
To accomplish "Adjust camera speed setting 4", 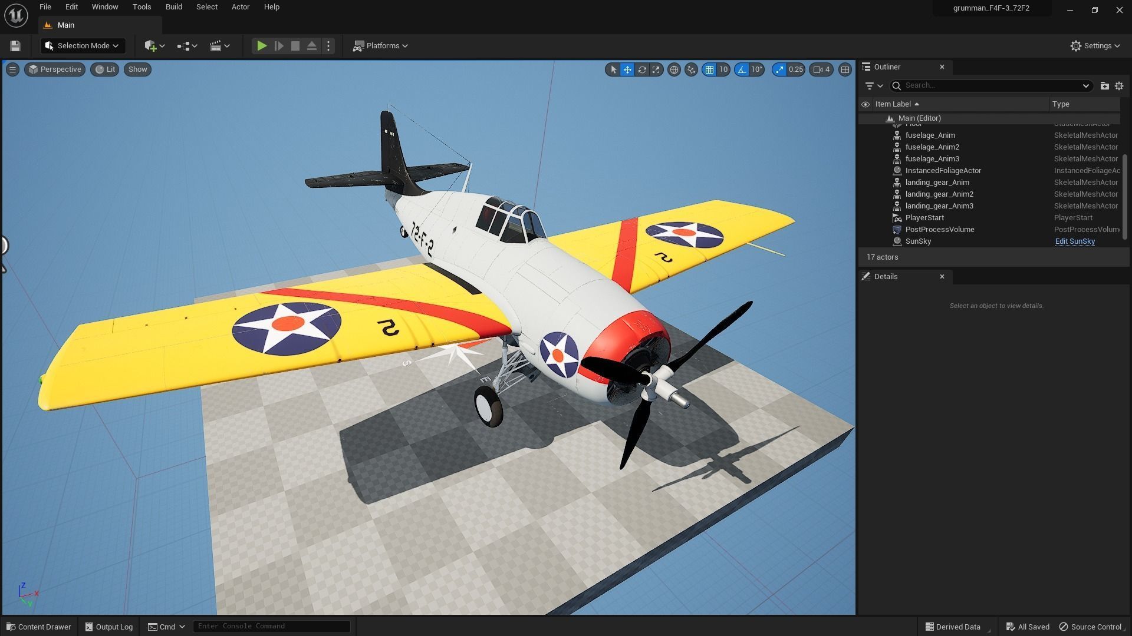I will tap(821, 70).
